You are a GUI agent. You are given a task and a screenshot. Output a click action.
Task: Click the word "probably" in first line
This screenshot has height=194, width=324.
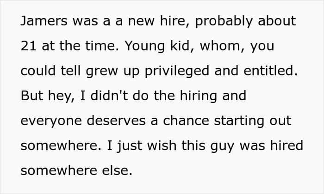point(224,22)
